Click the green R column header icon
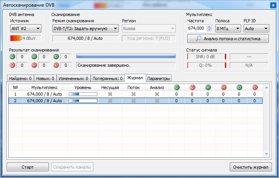 (207, 87)
